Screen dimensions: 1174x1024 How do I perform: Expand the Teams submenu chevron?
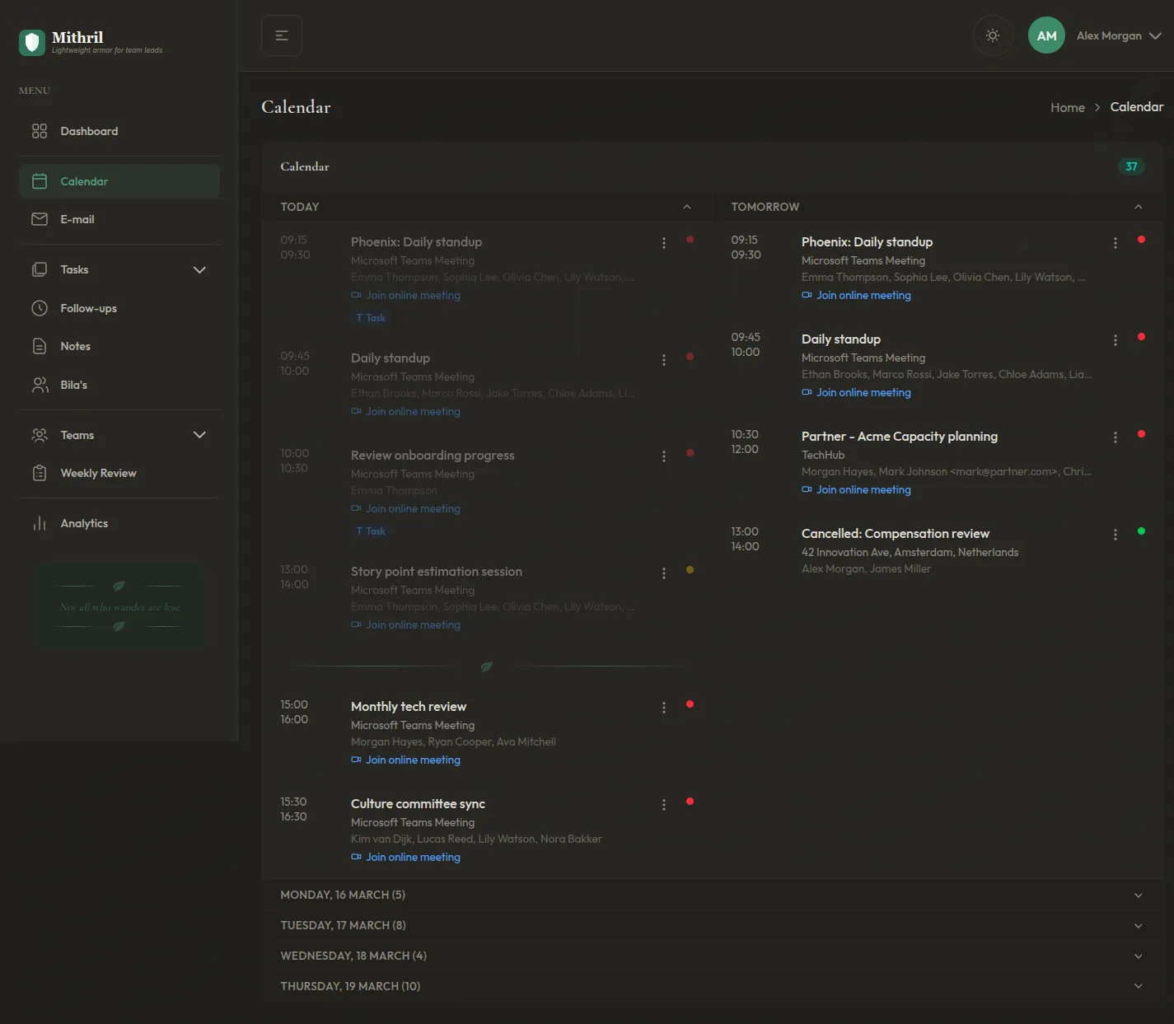[199, 435]
